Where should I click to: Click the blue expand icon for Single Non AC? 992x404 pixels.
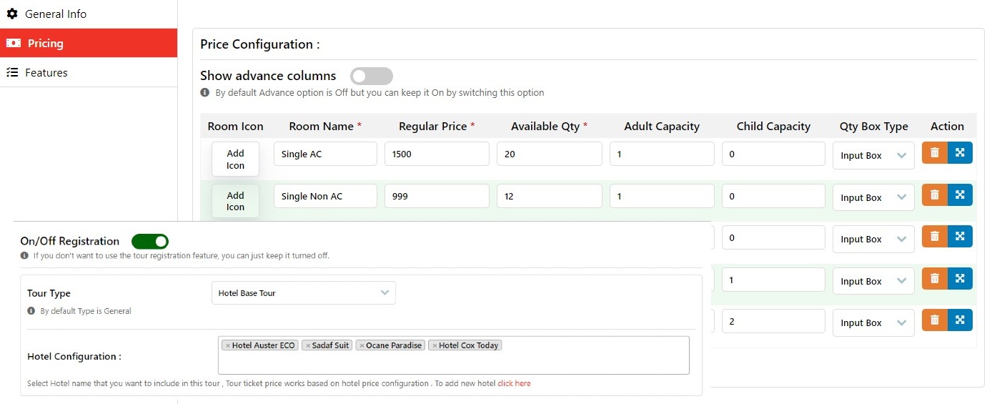pos(960,194)
